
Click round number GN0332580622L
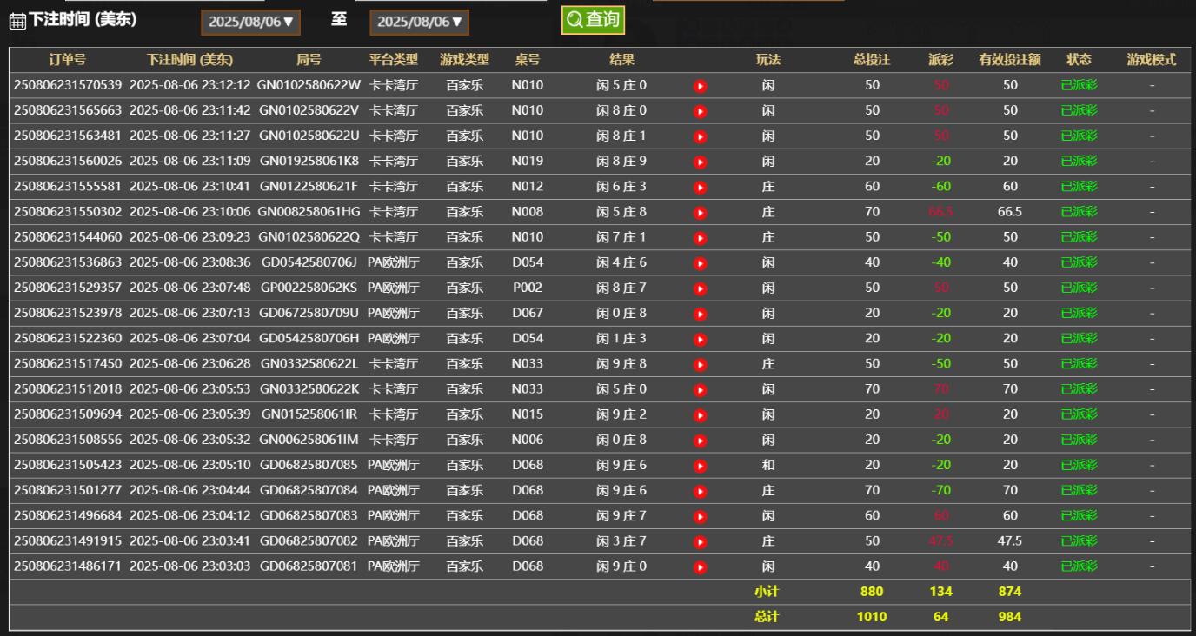pyautogui.click(x=309, y=363)
